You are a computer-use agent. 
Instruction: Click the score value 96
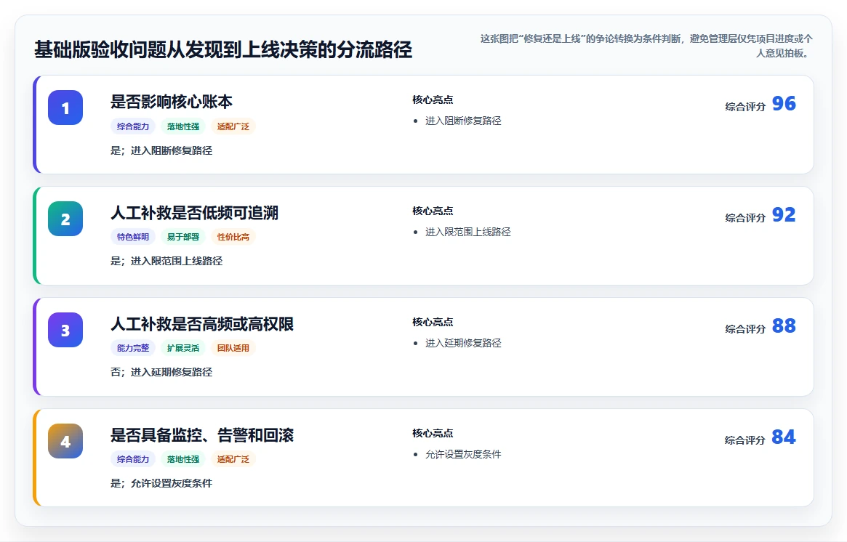click(x=784, y=103)
